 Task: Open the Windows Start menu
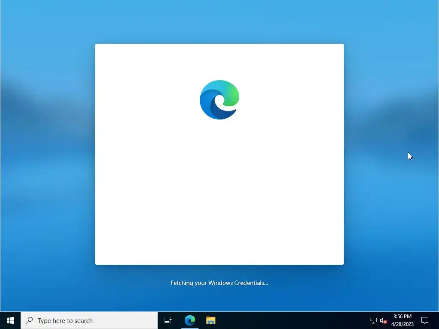coord(10,320)
